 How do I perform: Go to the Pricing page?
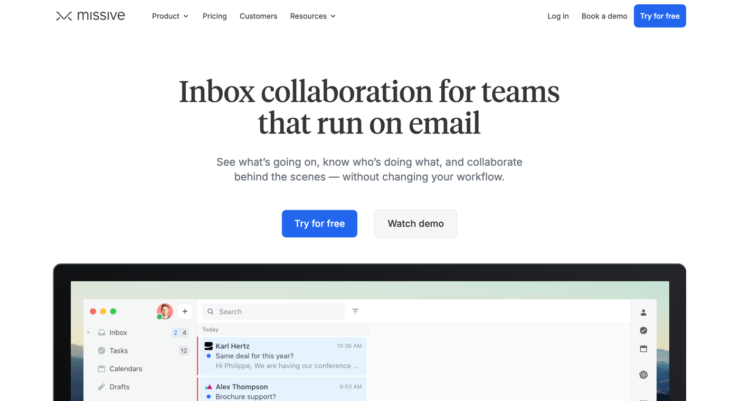coord(214,16)
